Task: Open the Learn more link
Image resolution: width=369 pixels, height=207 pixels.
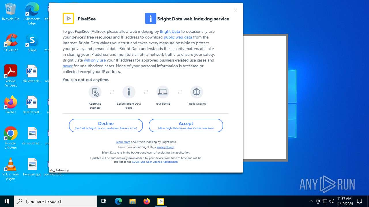Action: click(x=123, y=142)
